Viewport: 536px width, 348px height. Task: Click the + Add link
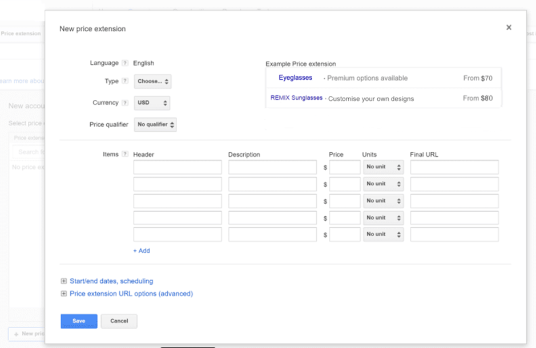coord(142,251)
